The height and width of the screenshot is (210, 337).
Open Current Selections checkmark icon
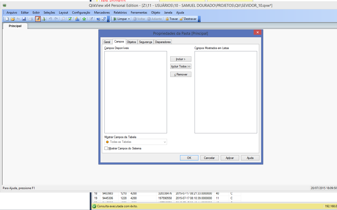click(70, 19)
